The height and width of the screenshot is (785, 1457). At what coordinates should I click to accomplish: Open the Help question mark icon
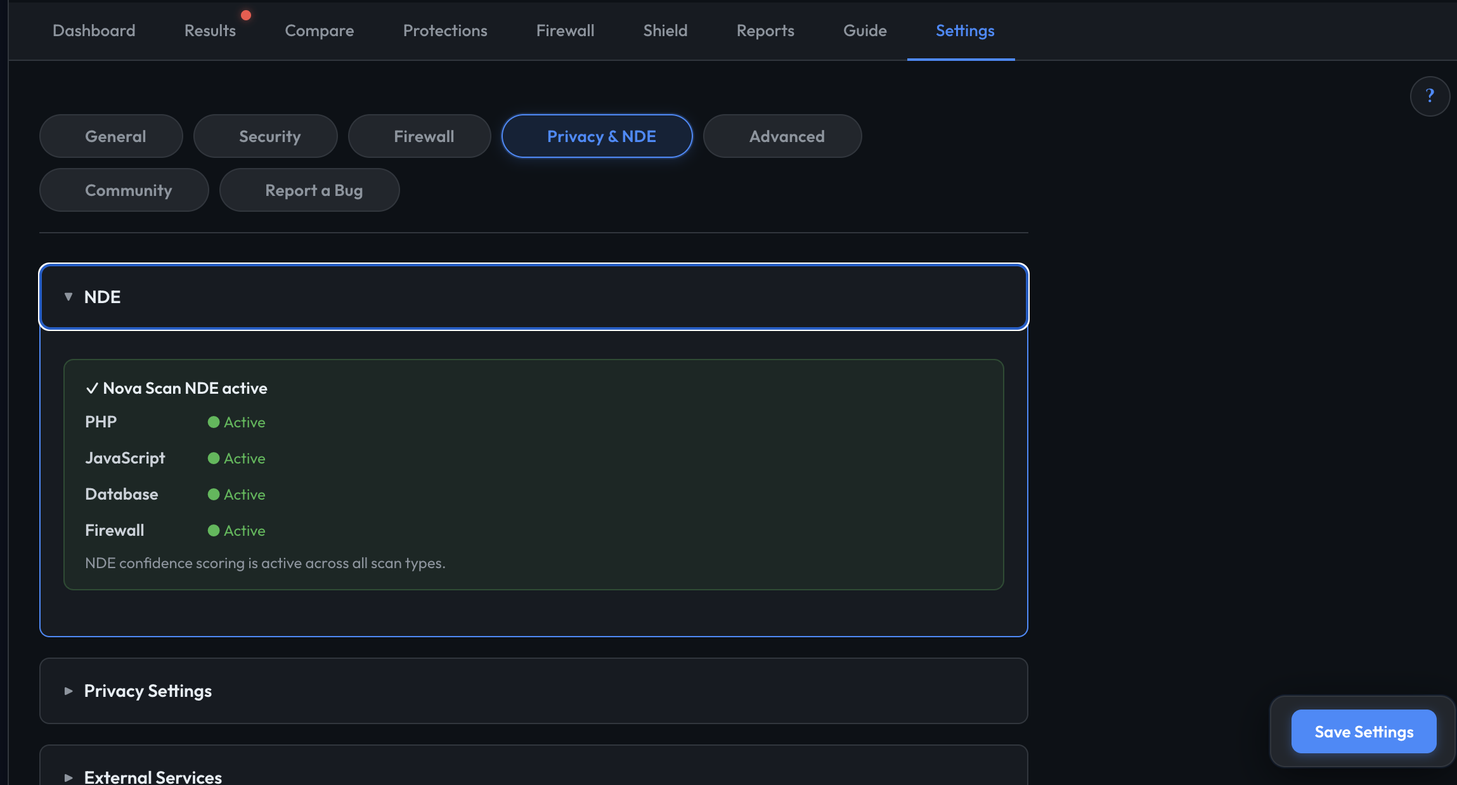(x=1430, y=96)
